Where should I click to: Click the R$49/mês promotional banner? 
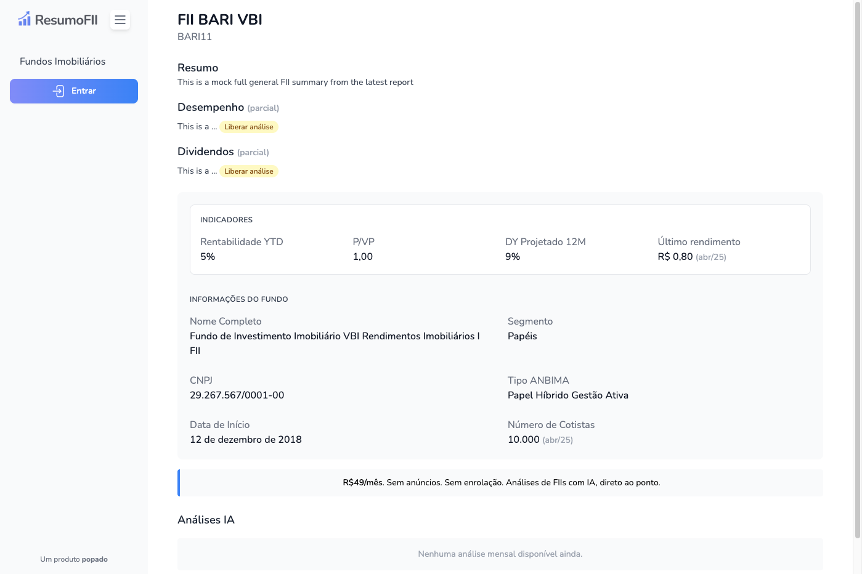[501, 483]
